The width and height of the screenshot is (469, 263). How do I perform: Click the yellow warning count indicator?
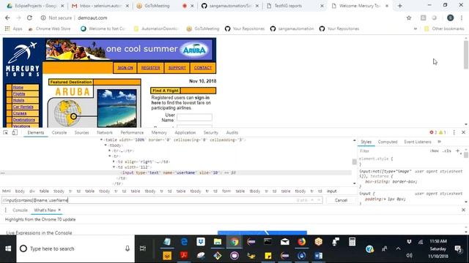click(x=443, y=132)
